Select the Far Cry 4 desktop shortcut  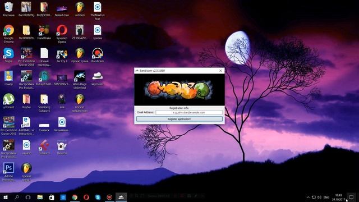62,55
